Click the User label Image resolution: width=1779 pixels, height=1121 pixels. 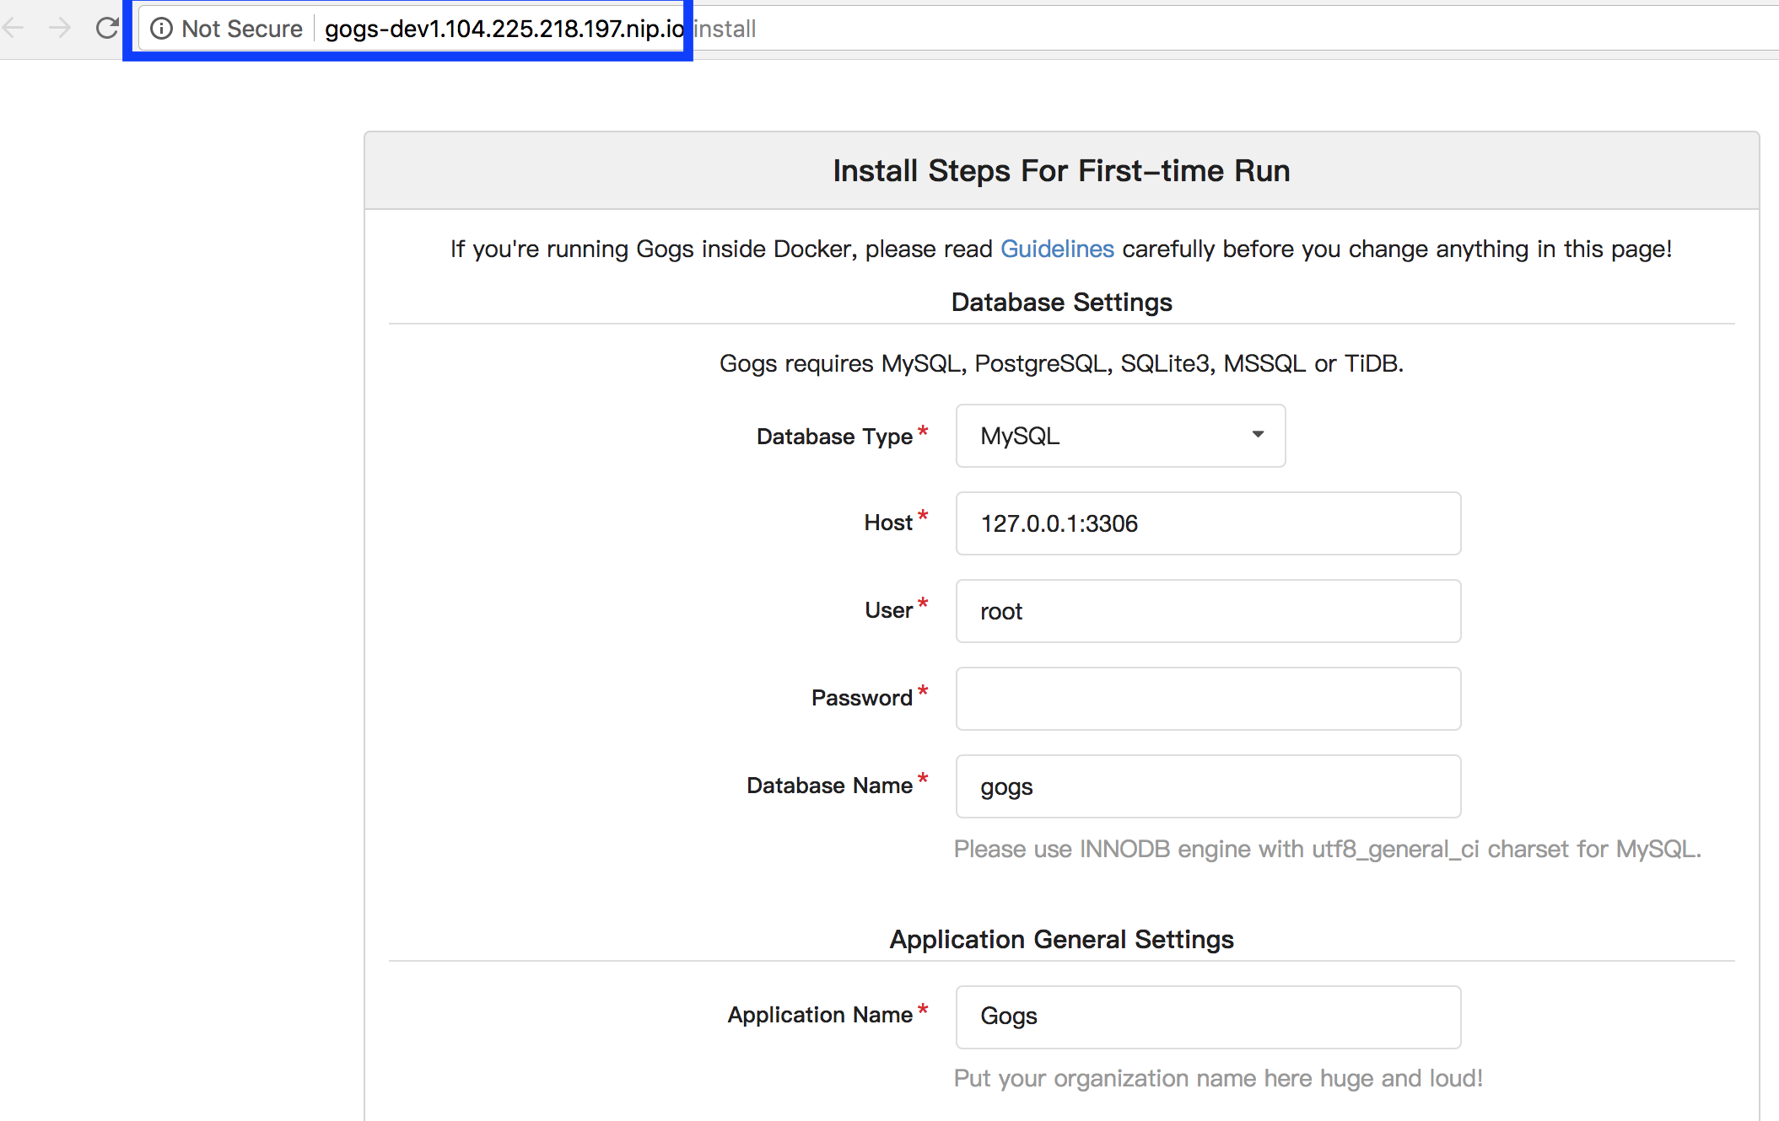click(x=888, y=610)
